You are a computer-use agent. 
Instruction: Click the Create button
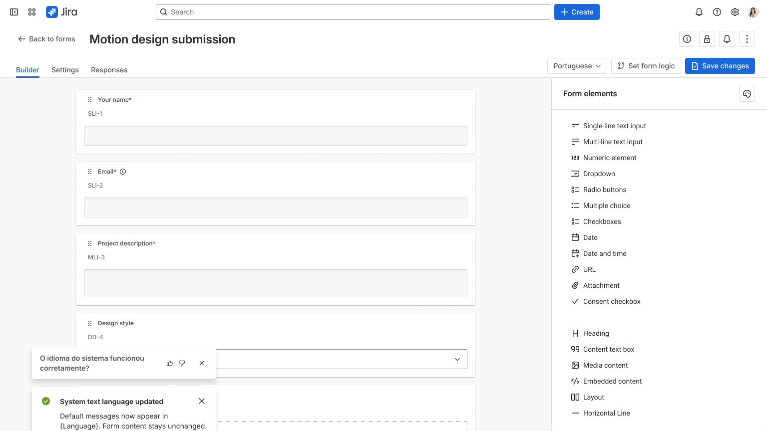(577, 12)
